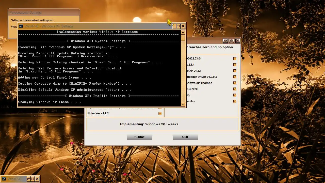Click the '[ Windows XP: System Settings ]' console line
This screenshot has width=325, height=183.
point(98,41)
